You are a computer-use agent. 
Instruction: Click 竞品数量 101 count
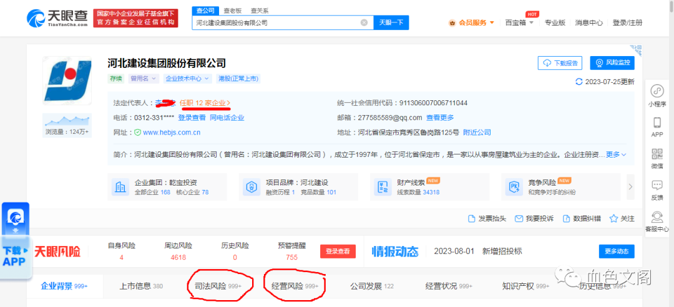318,192
